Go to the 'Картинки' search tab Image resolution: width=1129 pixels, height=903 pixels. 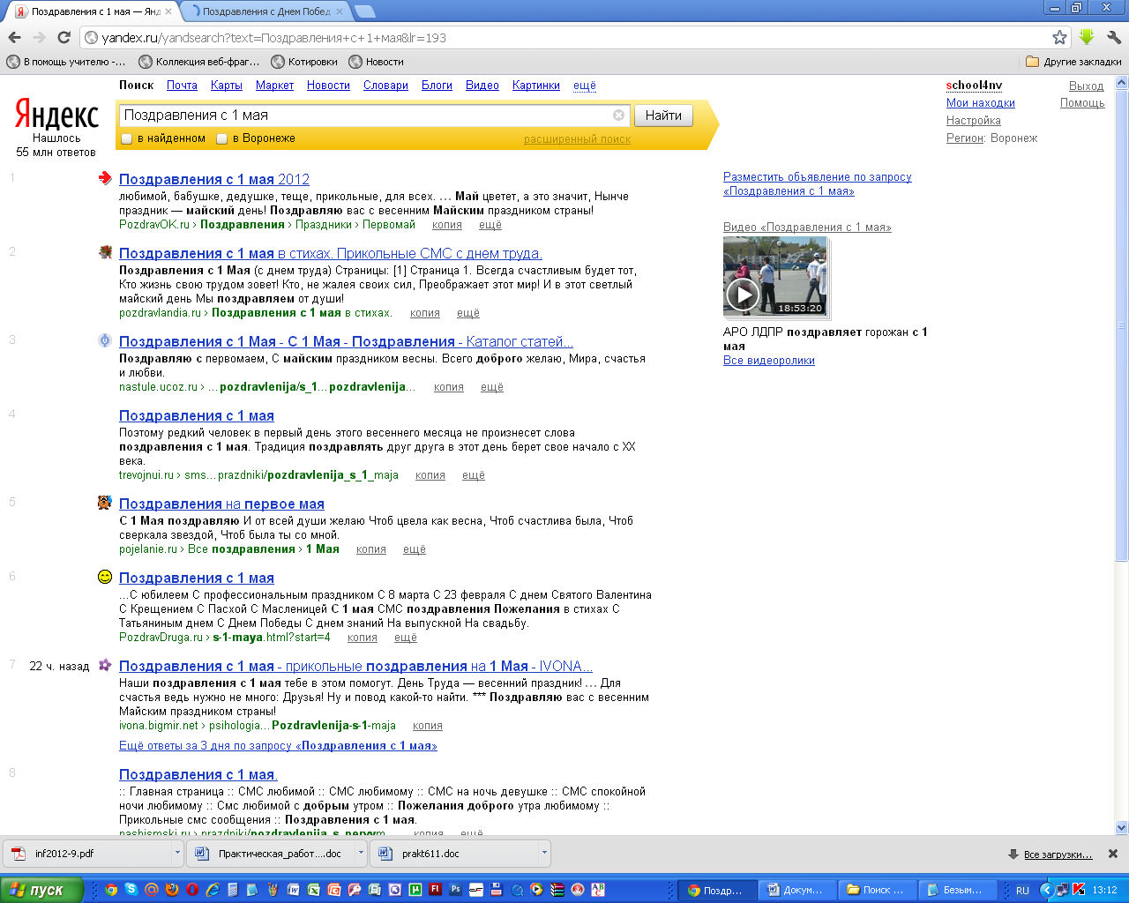536,86
